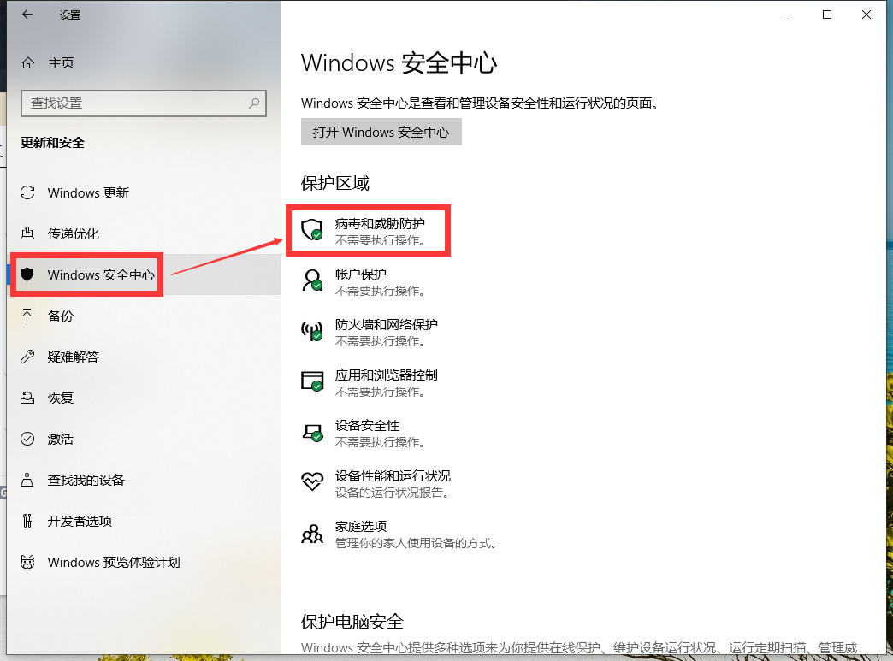Click the 家庭选项 family icon
Viewport: 893px width, 661px height.
[312, 534]
